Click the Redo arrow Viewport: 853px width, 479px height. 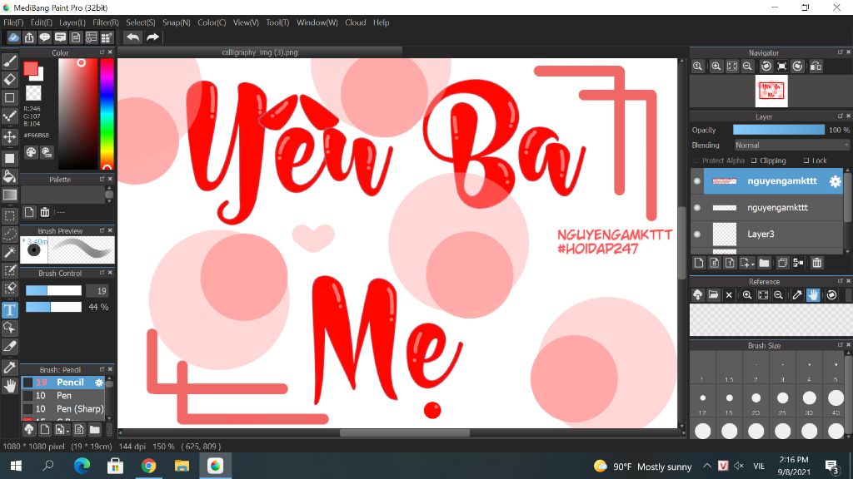click(x=153, y=37)
